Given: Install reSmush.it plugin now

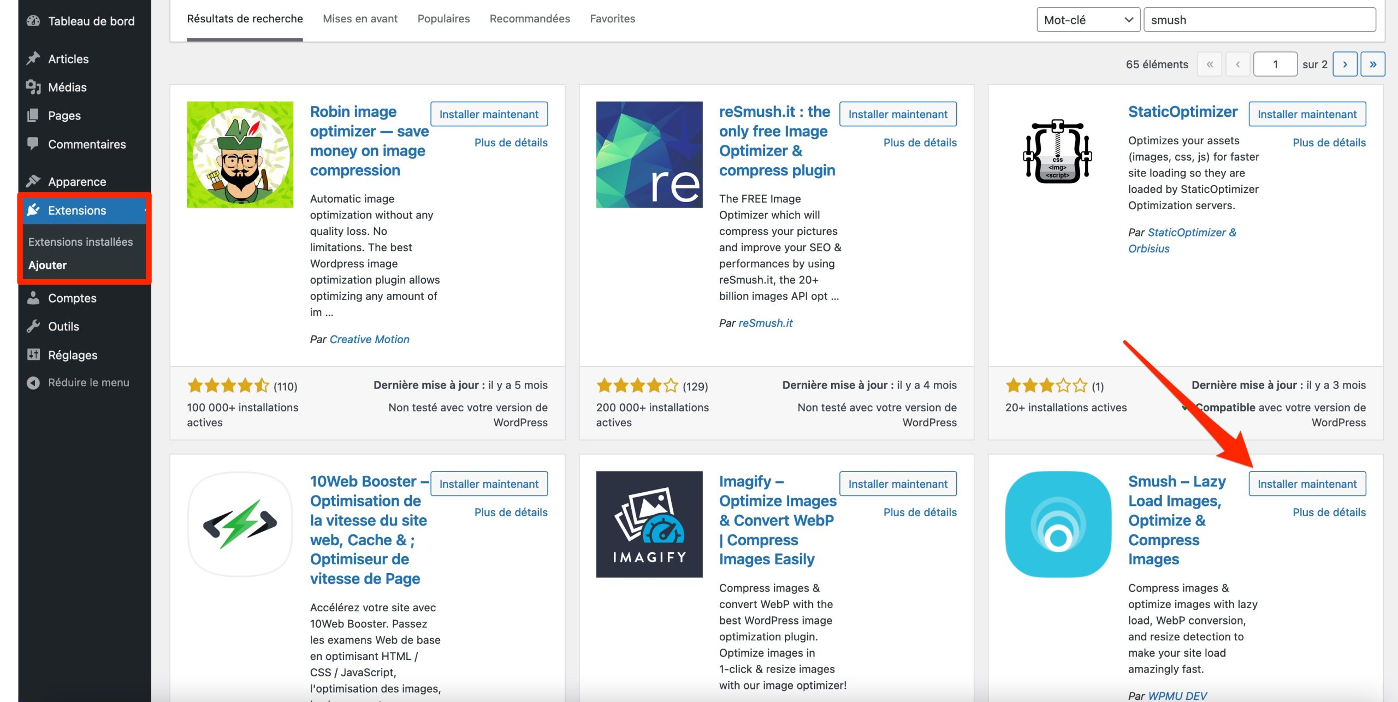Looking at the screenshot, I should (898, 114).
